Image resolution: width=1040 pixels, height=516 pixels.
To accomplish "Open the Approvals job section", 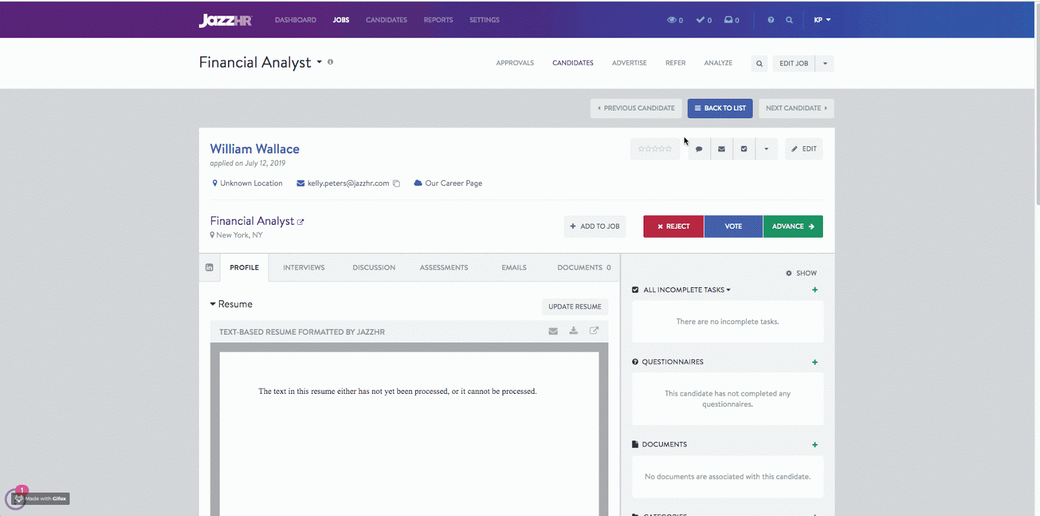I will [515, 63].
